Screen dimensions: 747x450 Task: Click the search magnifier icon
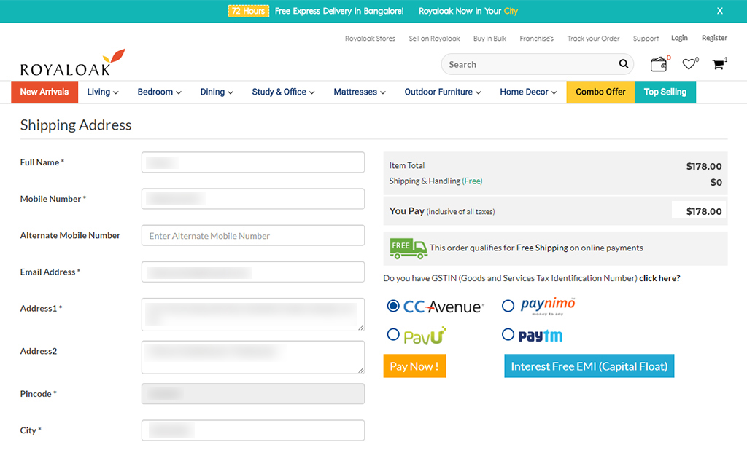pyautogui.click(x=624, y=64)
